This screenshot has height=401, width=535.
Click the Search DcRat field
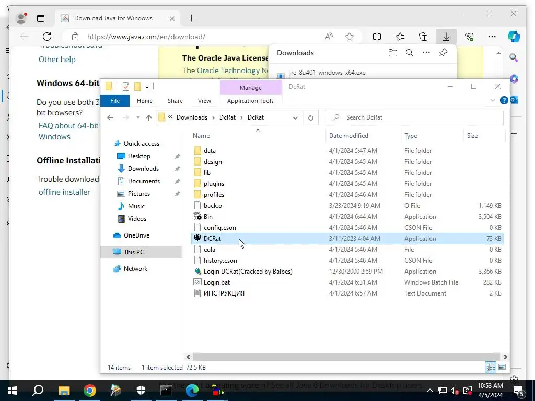tap(414, 117)
